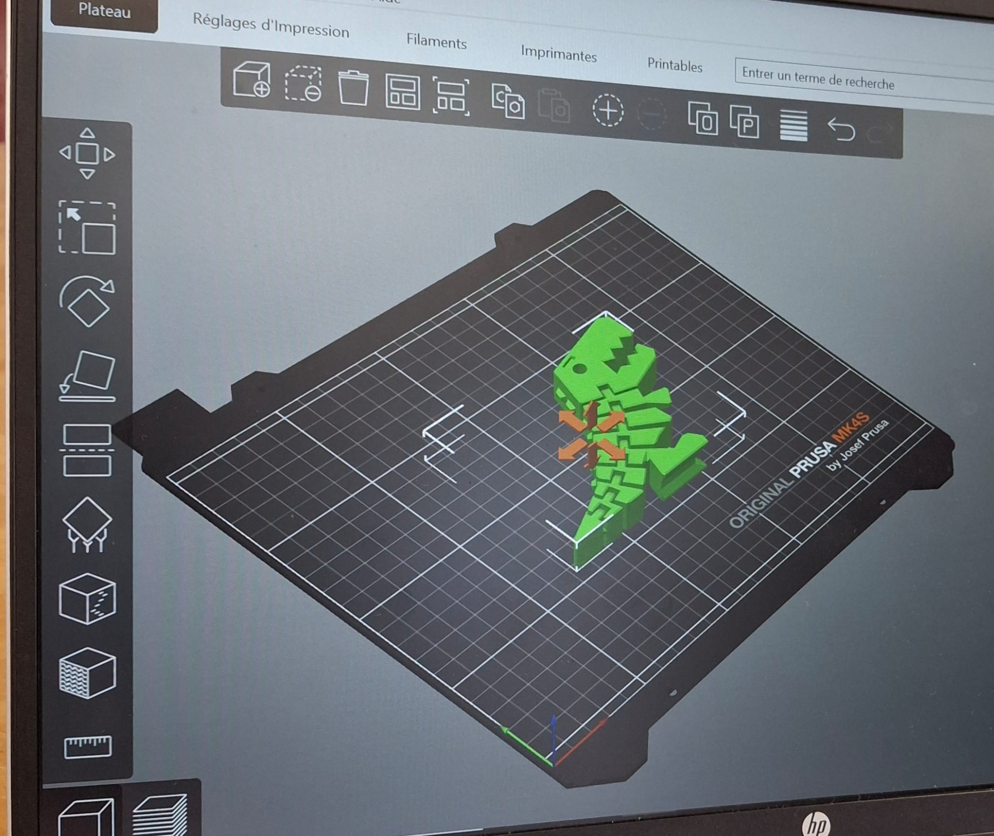Switch to 3D editor view cube
This screenshot has height=836, width=994.
86,818
